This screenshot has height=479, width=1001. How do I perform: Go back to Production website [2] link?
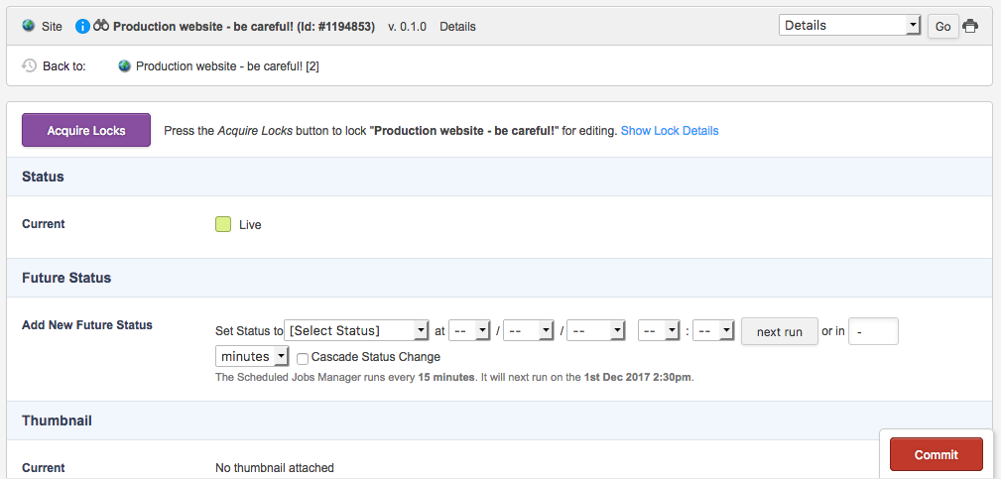click(227, 66)
